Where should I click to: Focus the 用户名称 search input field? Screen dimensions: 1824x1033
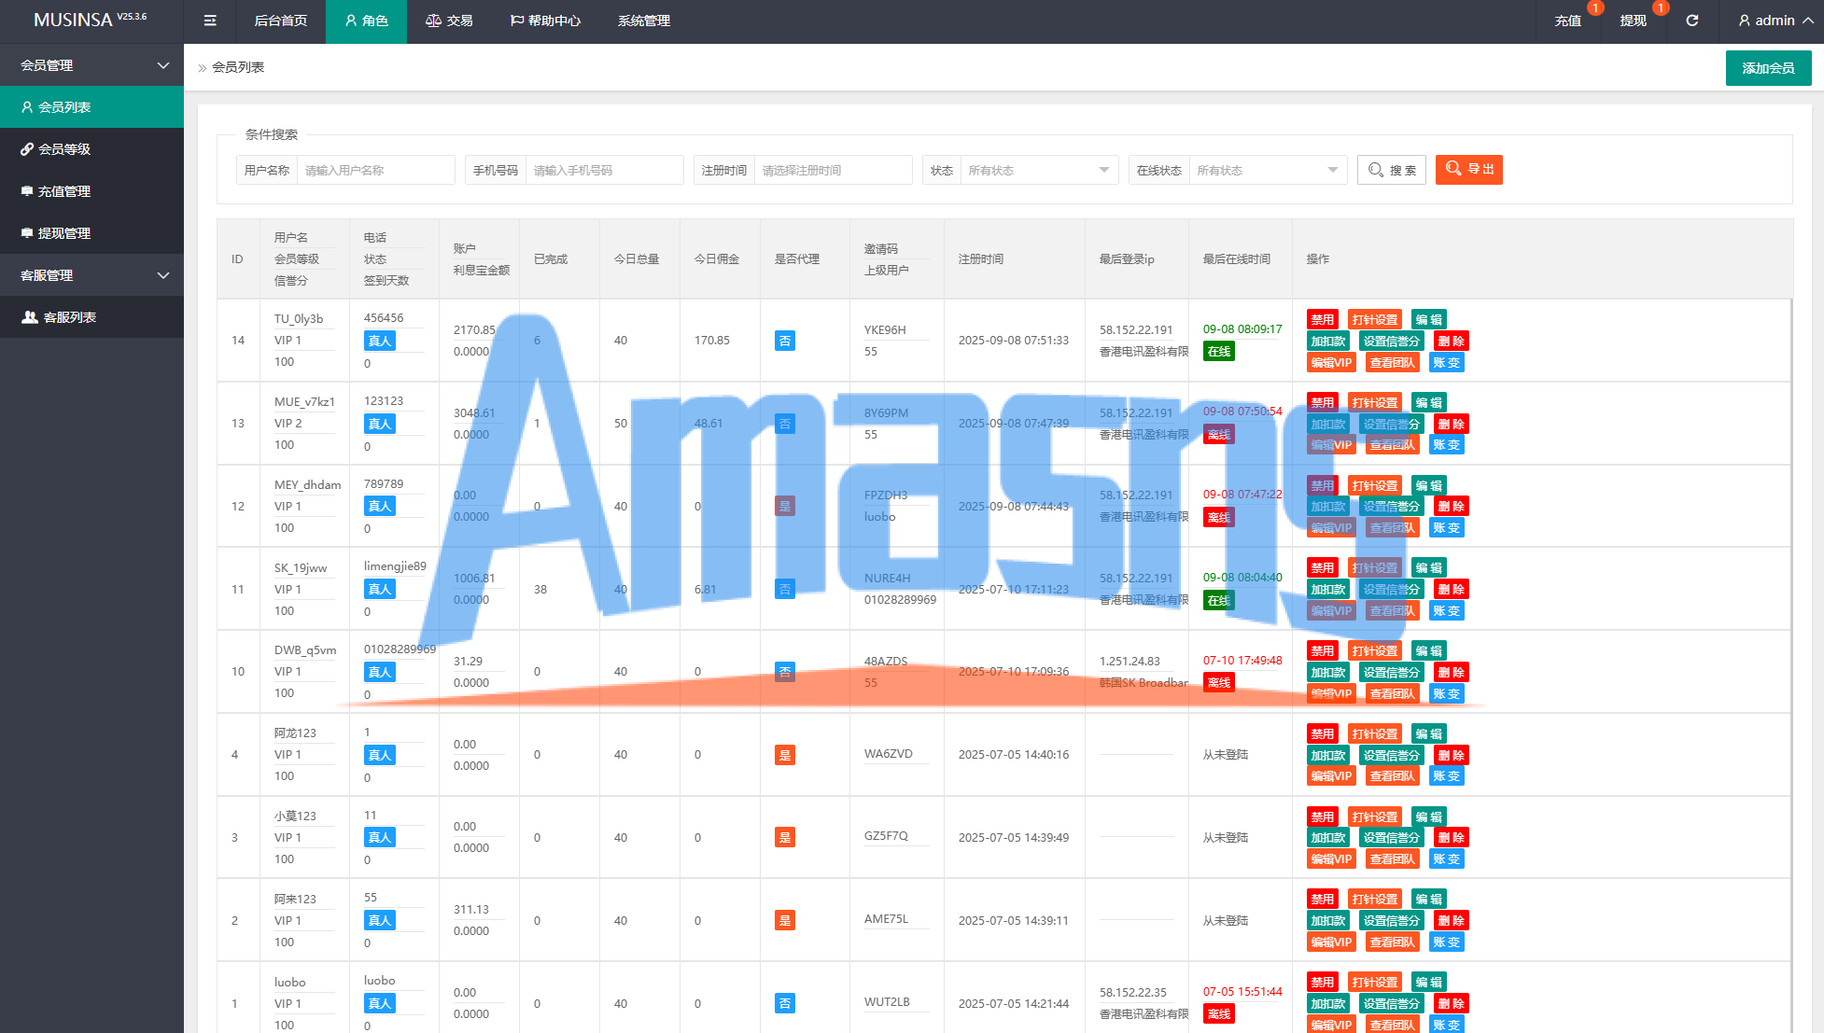(375, 170)
